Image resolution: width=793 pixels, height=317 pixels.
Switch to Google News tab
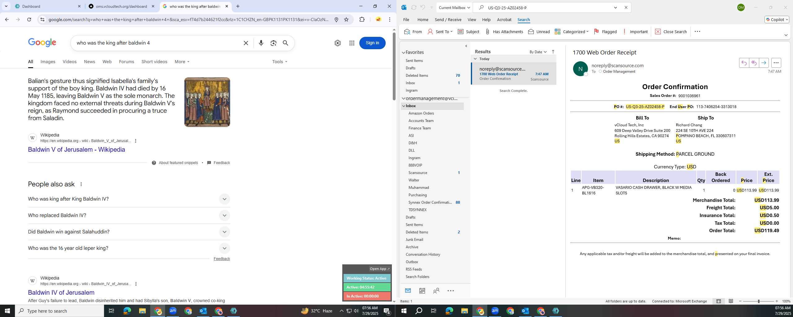pos(89,62)
